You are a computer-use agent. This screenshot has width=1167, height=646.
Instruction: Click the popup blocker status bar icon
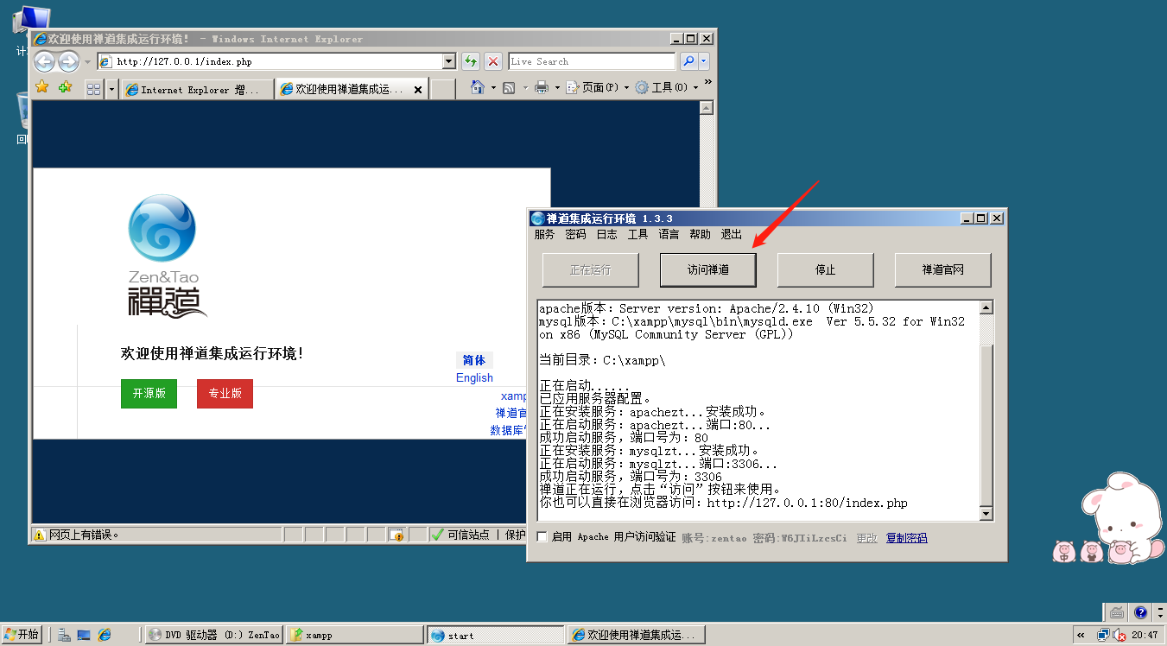point(396,535)
